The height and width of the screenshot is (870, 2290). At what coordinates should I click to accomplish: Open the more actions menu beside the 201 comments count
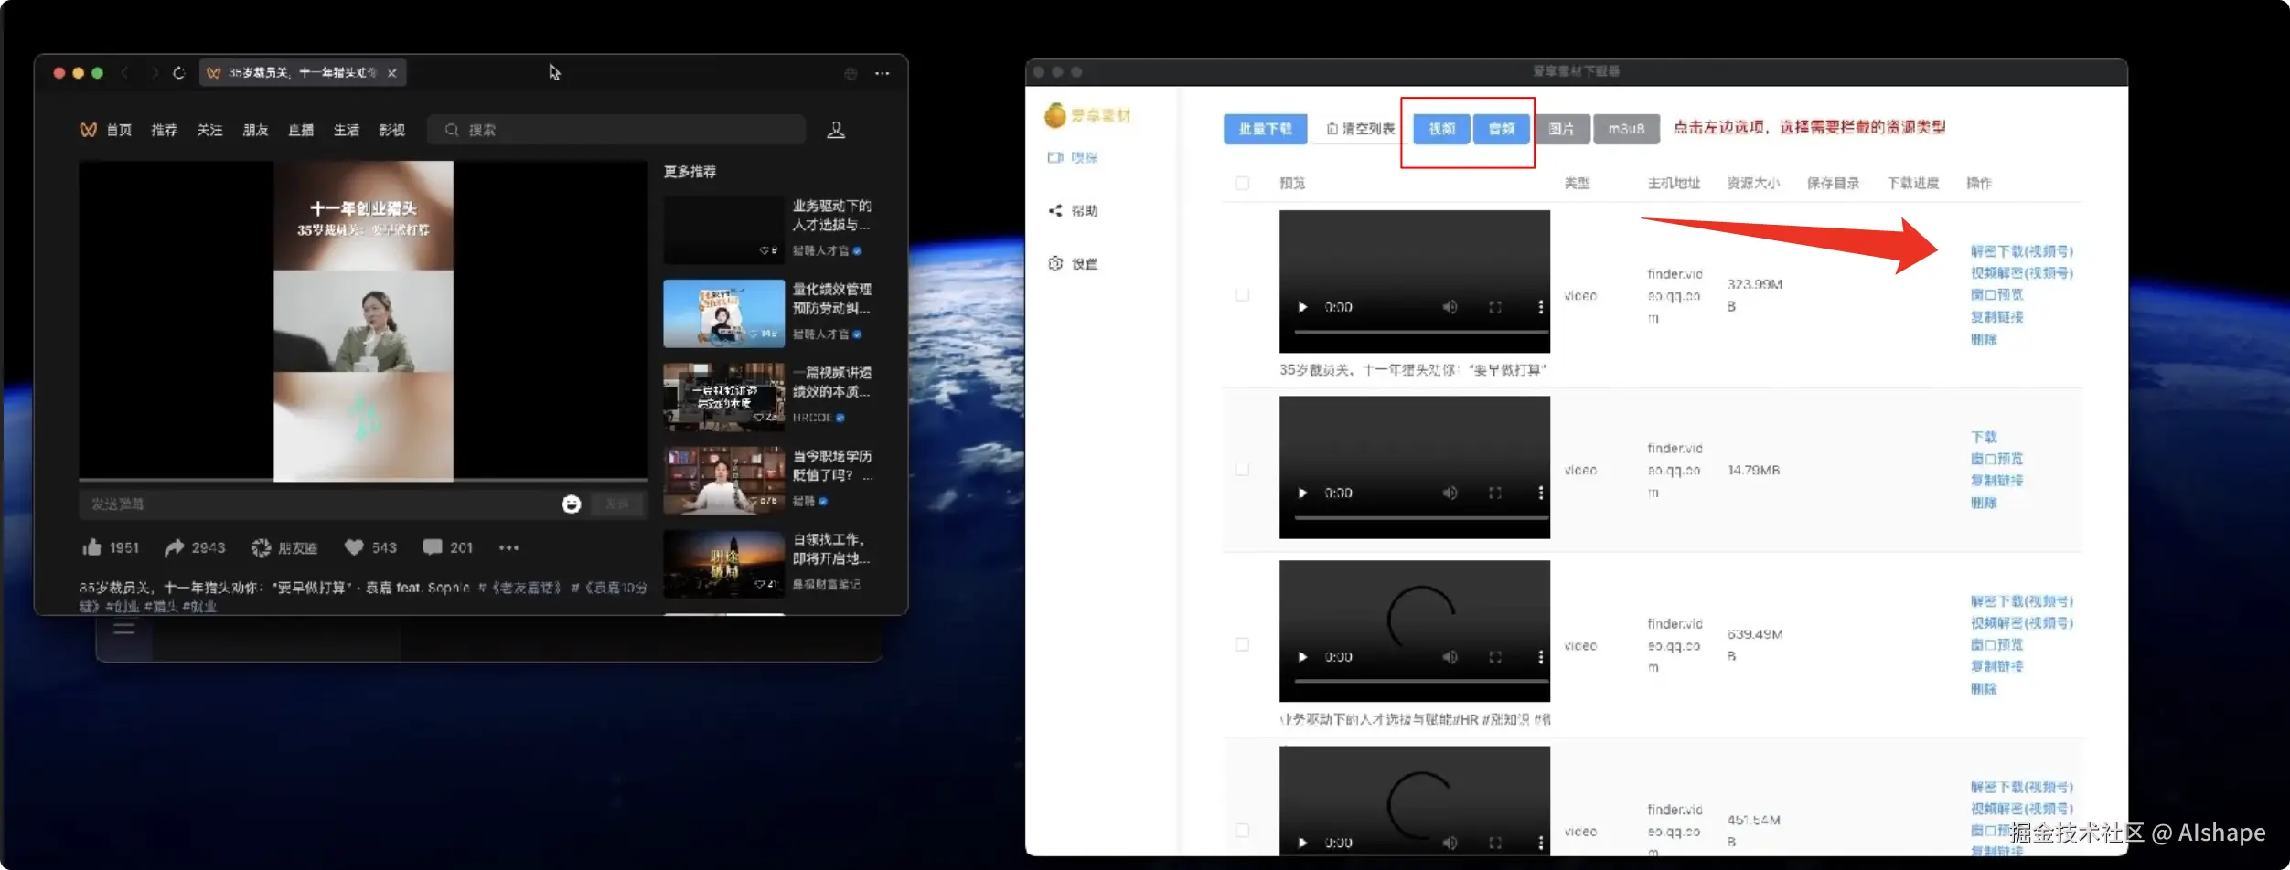pyautogui.click(x=508, y=547)
